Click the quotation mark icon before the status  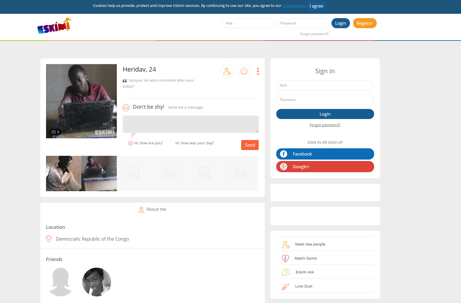click(125, 81)
